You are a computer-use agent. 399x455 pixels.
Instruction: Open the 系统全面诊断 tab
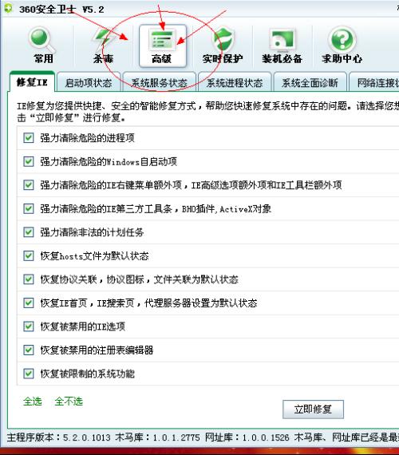click(x=310, y=83)
